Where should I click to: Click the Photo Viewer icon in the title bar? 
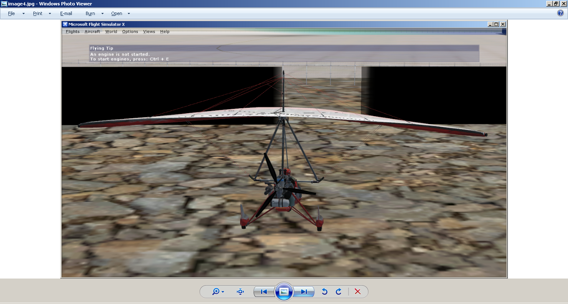click(x=4, y=3)
